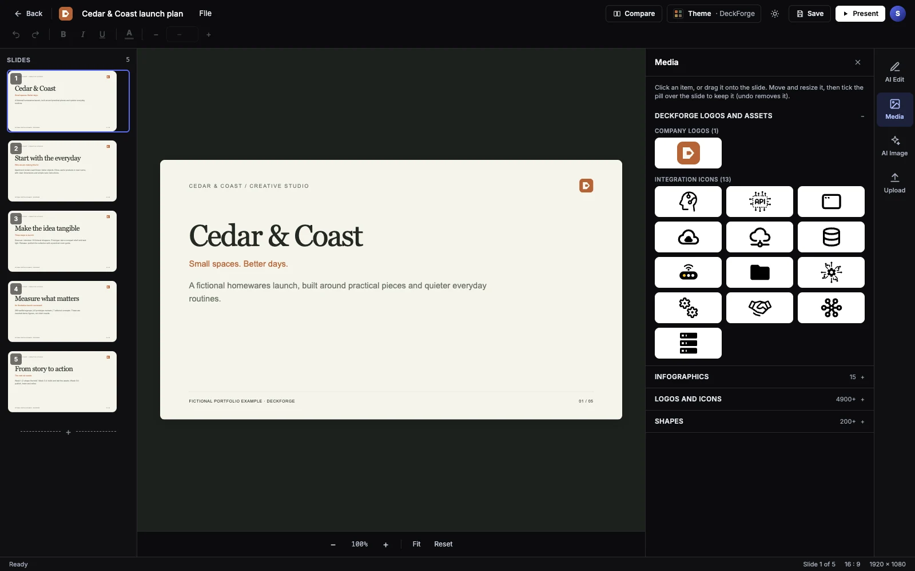Add the two gears integration icon
This screenshot has width=915, height=571.
688,308
